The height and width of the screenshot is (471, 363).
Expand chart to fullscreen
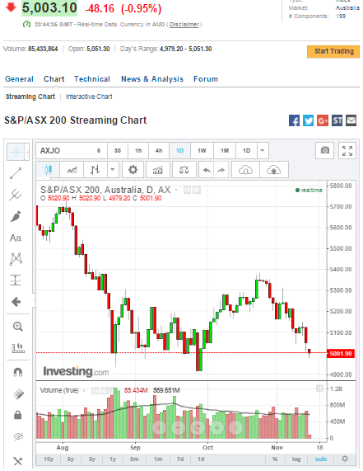coord(347,150)
